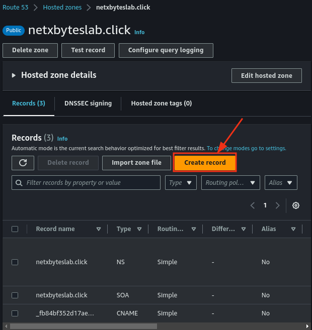
Task: Switch to the DNSSEC signing tab
Action: coord(88,103)
